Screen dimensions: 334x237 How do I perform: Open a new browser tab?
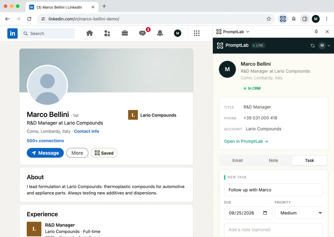104,6
